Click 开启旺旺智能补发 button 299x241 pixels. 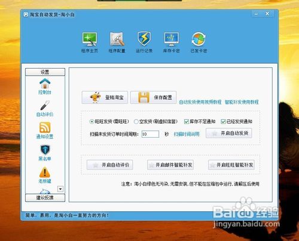tap(231, 165)
